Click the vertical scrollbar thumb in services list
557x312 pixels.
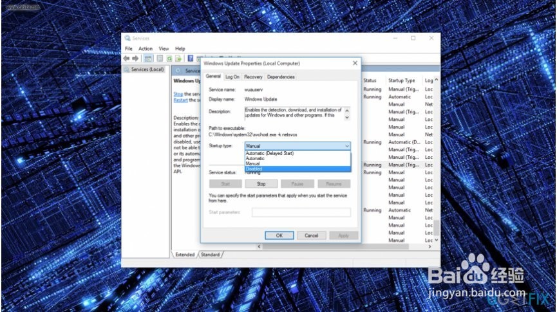[437, 228]
